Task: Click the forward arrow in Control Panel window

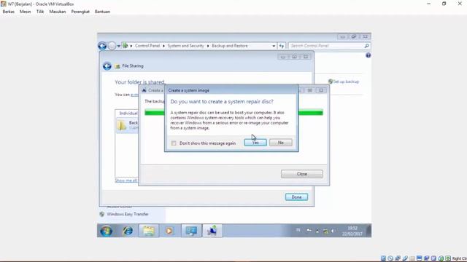Action: pos(112,46)
